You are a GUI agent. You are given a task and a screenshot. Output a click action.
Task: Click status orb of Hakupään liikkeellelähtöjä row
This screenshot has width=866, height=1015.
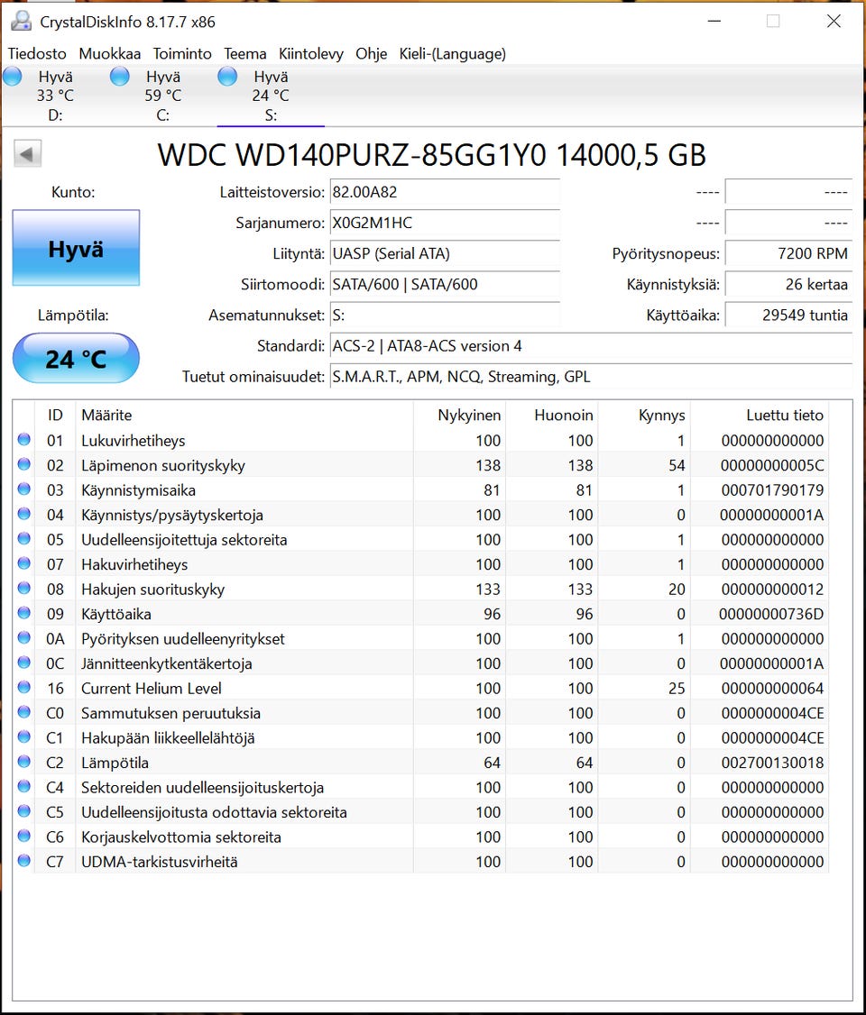tap(24, 736)
